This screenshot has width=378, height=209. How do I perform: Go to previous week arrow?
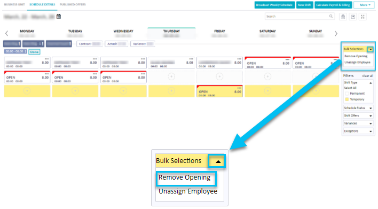coord(7,33)
